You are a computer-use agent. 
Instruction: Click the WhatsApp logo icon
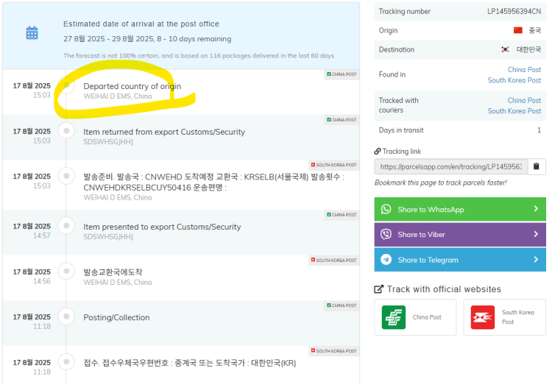(x=386, y=209)
